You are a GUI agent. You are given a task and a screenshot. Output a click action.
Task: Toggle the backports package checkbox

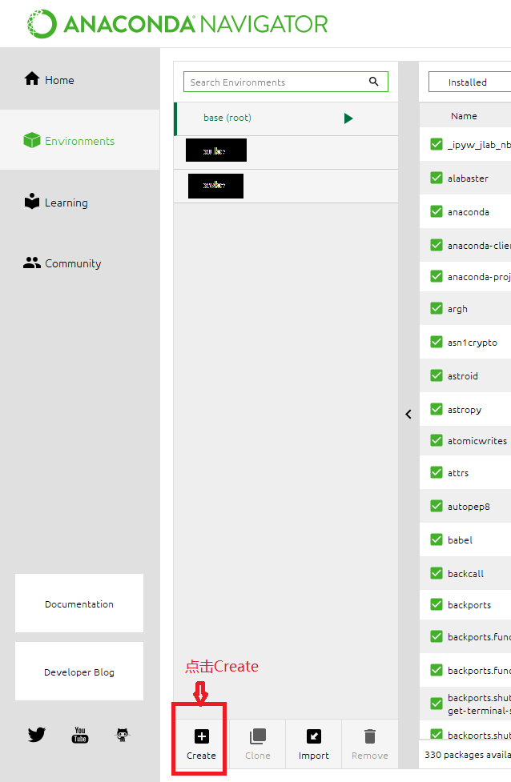437,604
